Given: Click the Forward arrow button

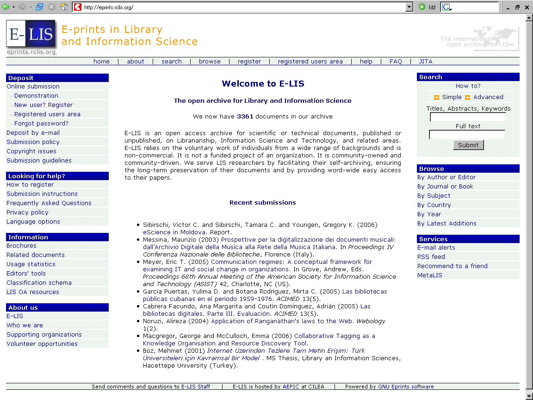Looking at the screenshot, I should (x=22, y=7).
